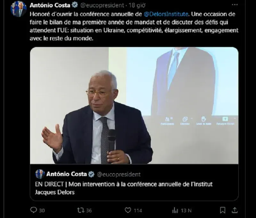Click verified badge next to António Costa

[75, 5]
